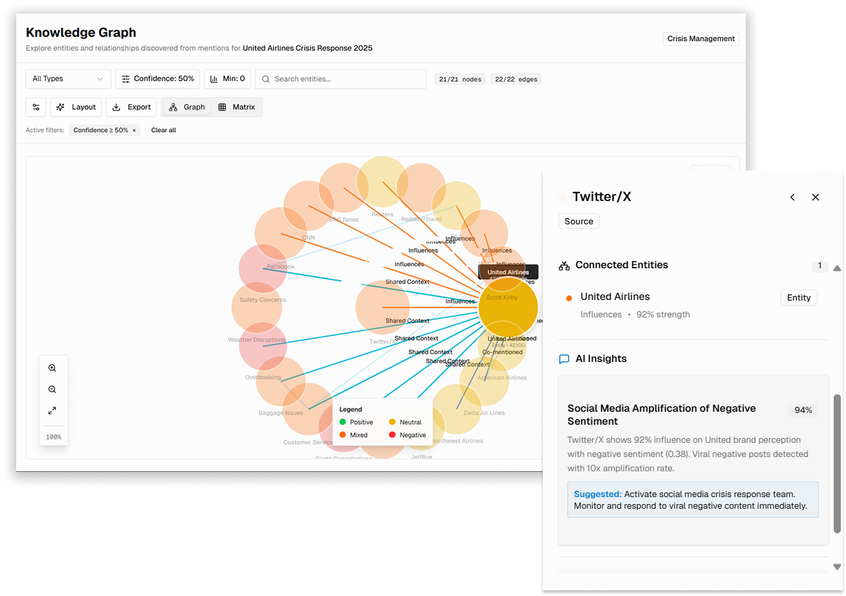This screenshot has width=846, height=596.
Task: Clear all active filters
Action: pyautogui.click(x=163, y=130)
